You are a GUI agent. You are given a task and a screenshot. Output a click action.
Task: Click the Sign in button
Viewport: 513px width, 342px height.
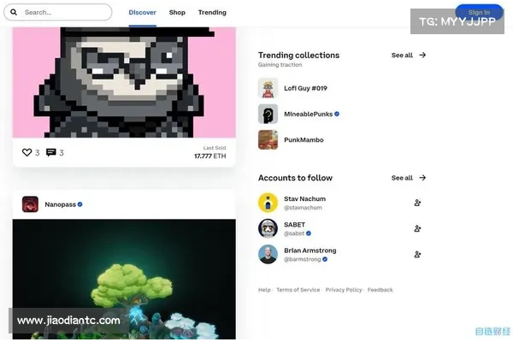[479, 13]
